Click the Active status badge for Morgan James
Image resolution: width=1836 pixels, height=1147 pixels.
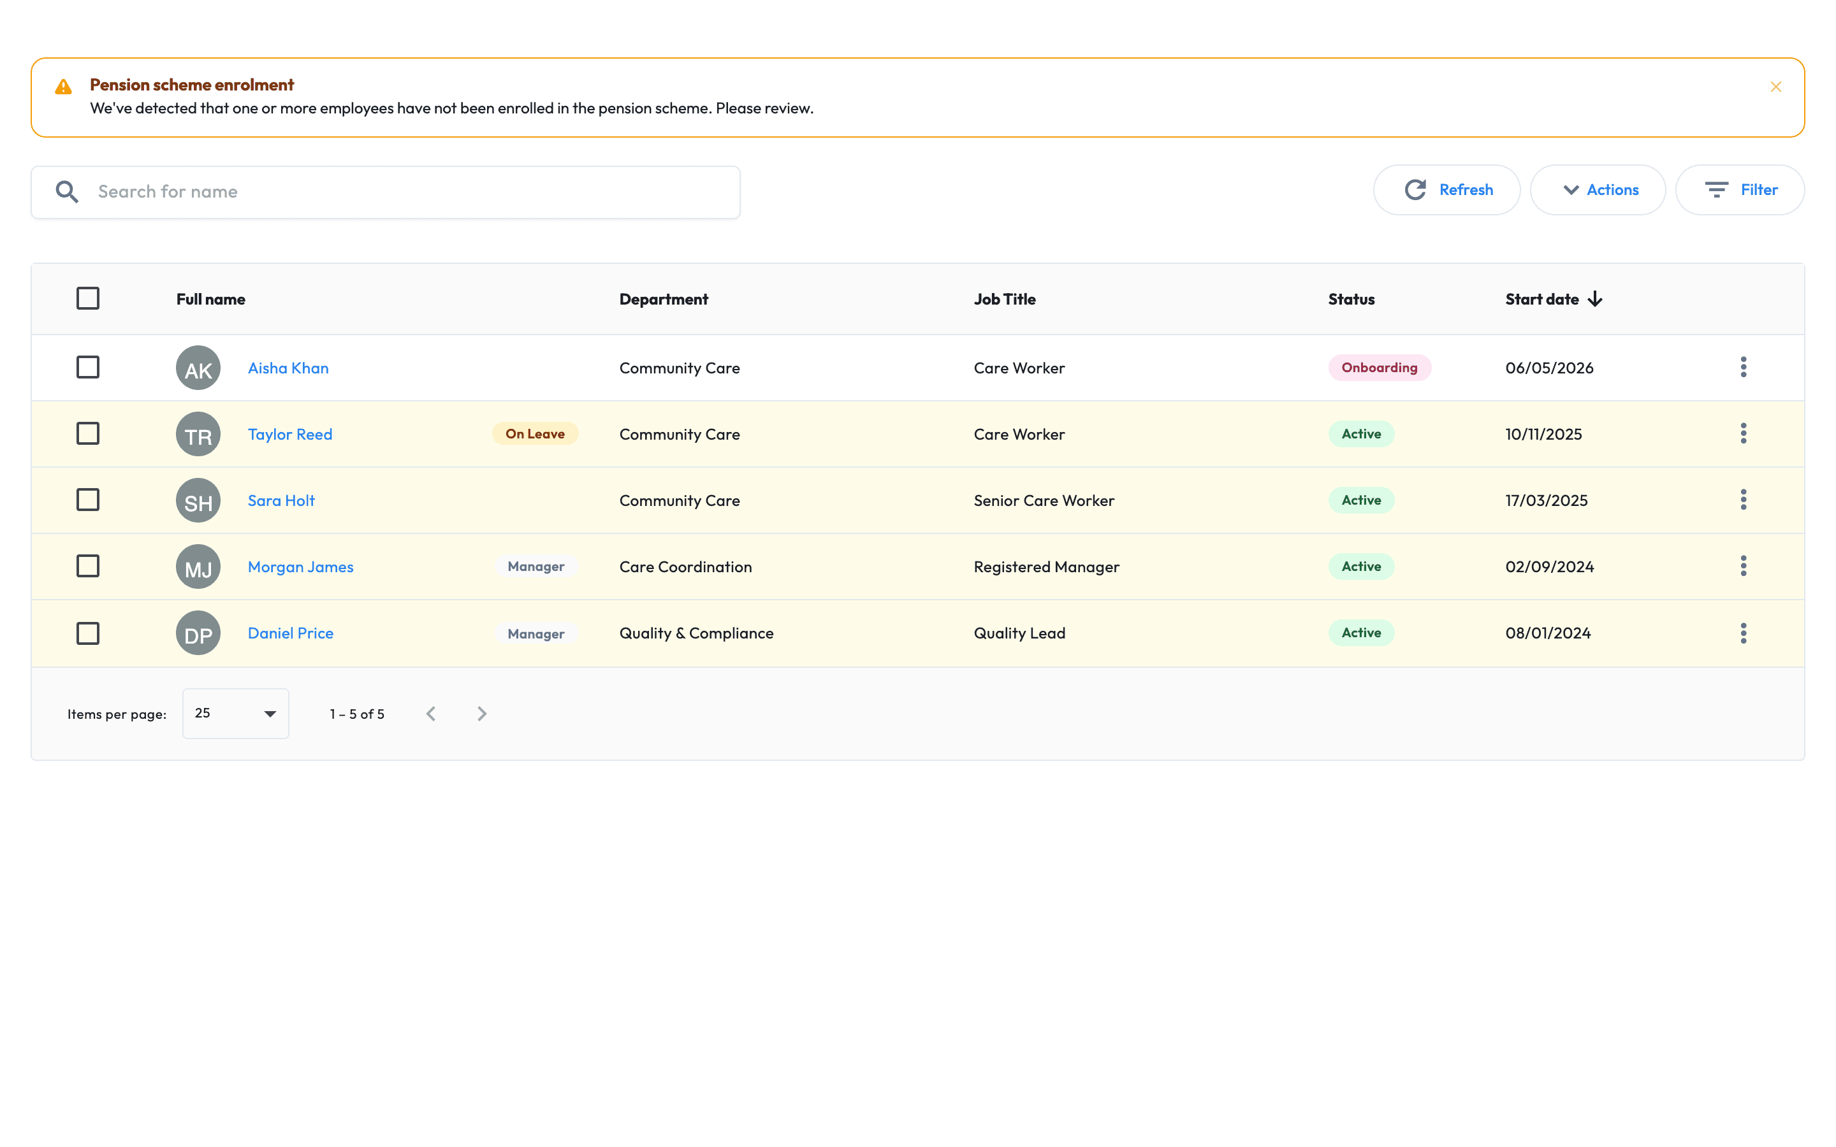tap(1361, 566)
